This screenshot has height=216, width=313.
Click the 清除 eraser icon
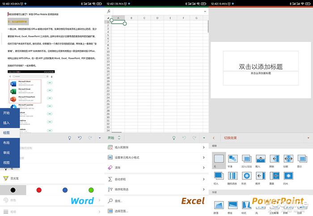pyautogui.click(x=110, y=168)
